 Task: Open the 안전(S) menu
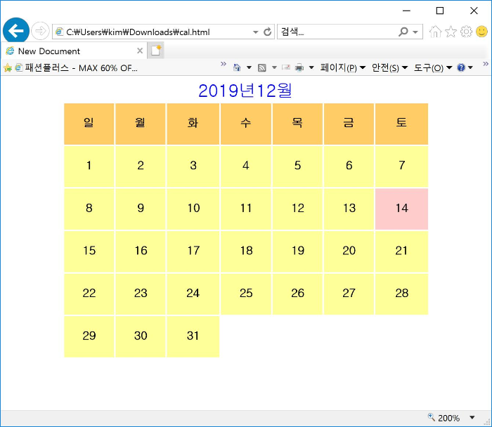389,67
